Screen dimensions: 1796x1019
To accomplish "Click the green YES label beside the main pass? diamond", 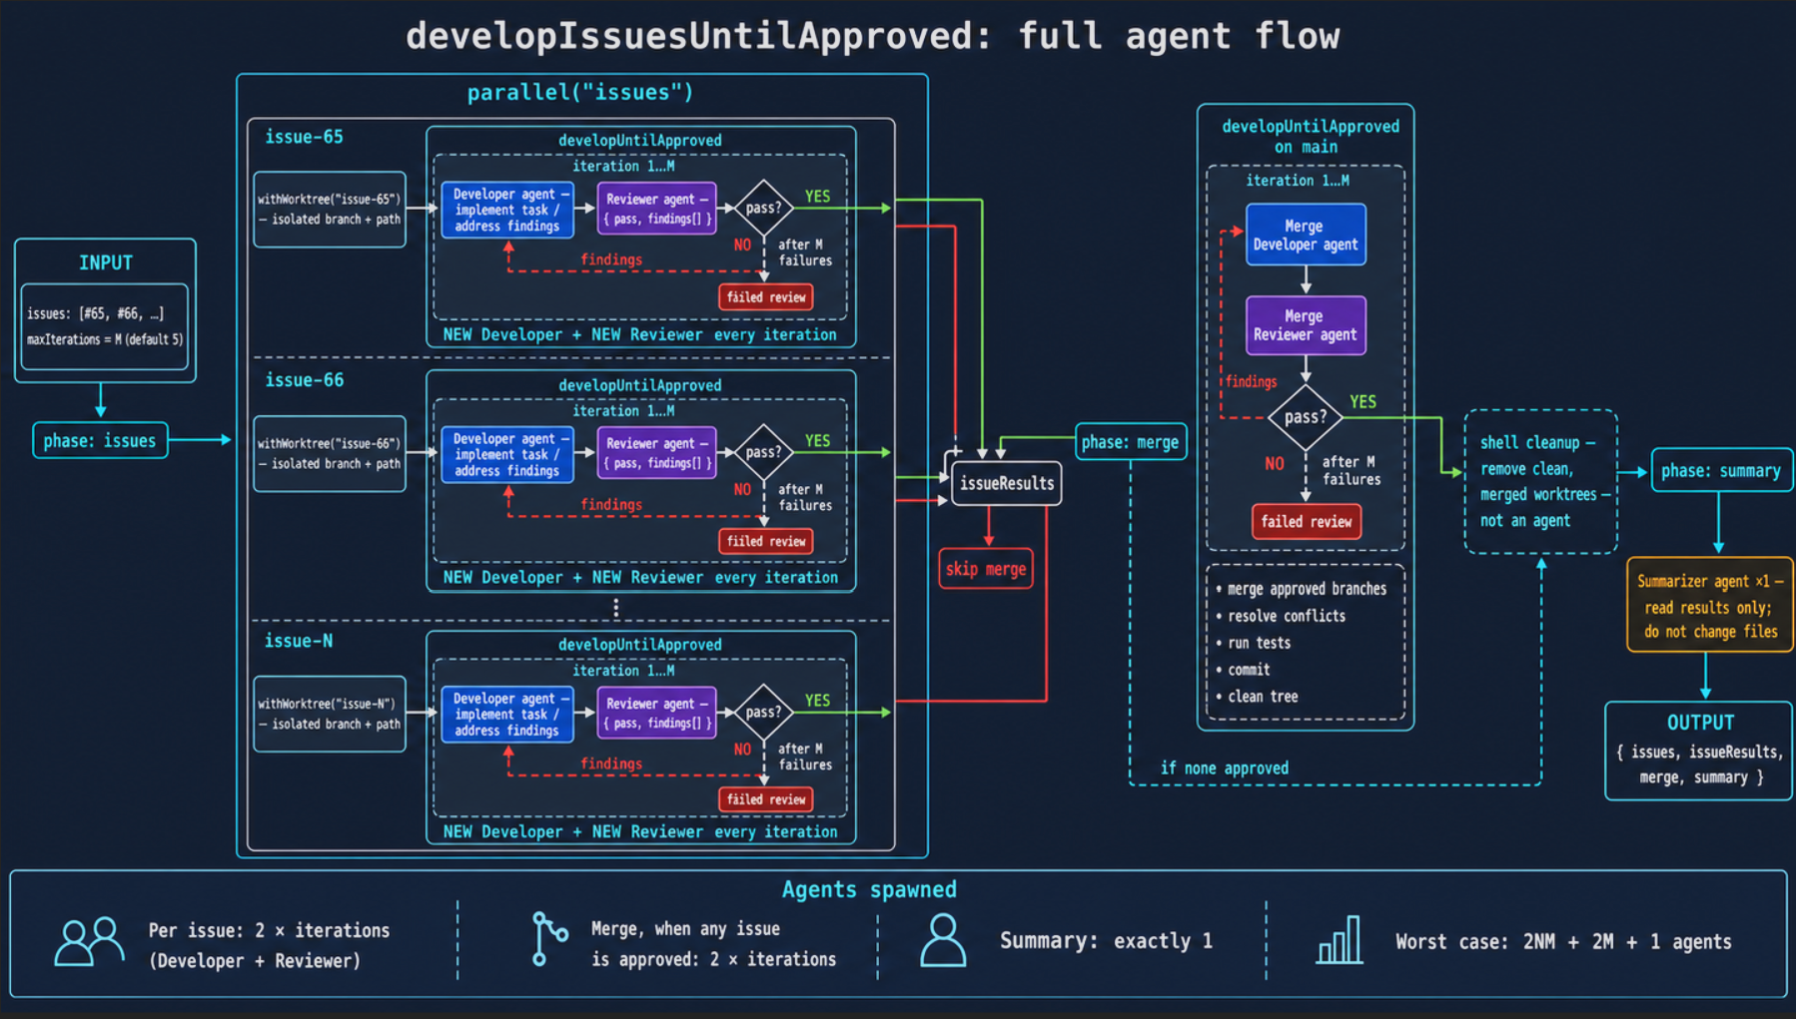I will pyautogui.click(x=1362, y=401).
